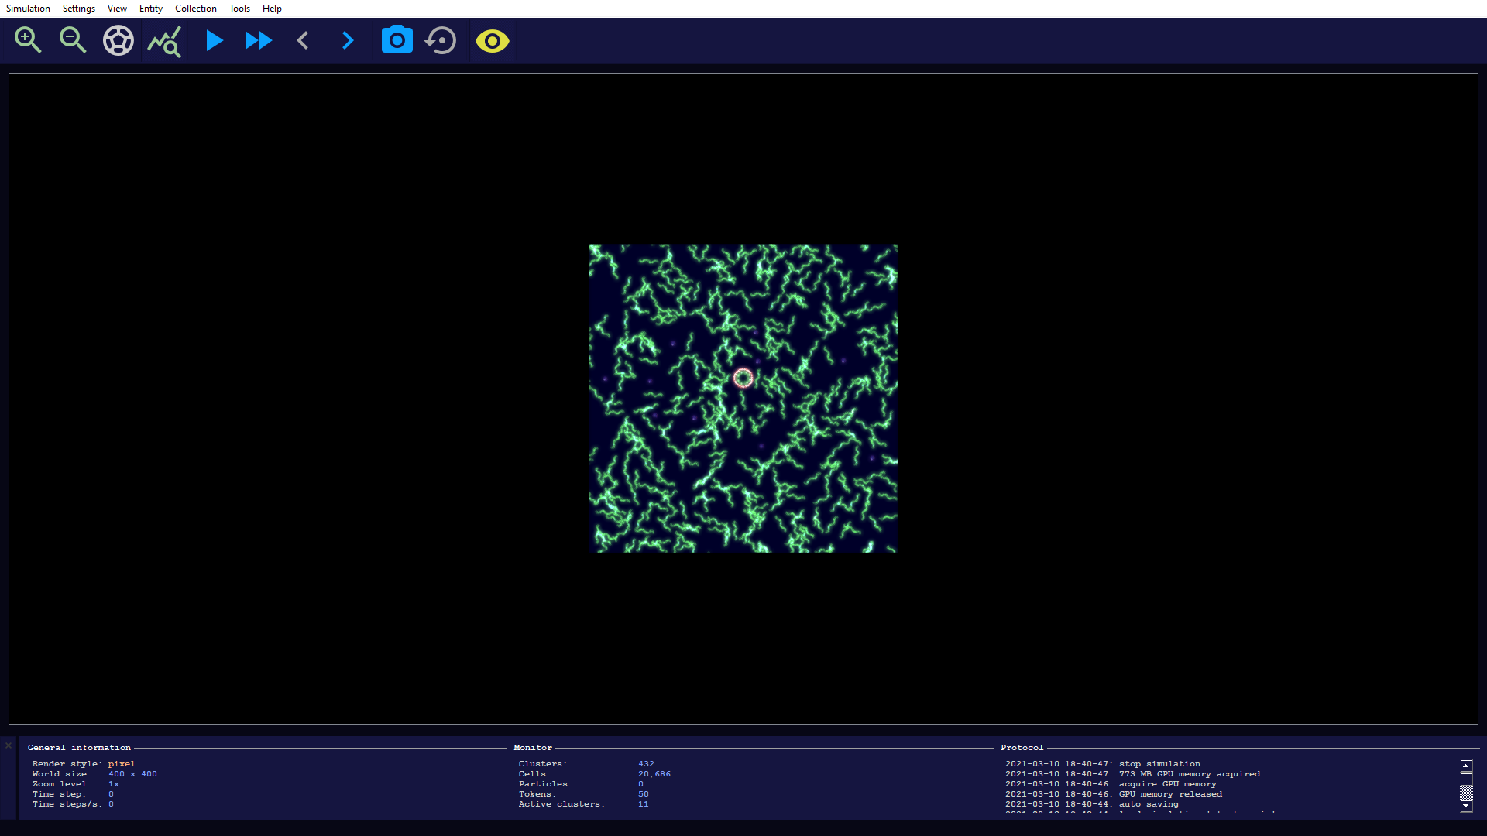Close the bottom info panel with X
The width and height of the screenshot is (1487, 836).
(9, 745)
